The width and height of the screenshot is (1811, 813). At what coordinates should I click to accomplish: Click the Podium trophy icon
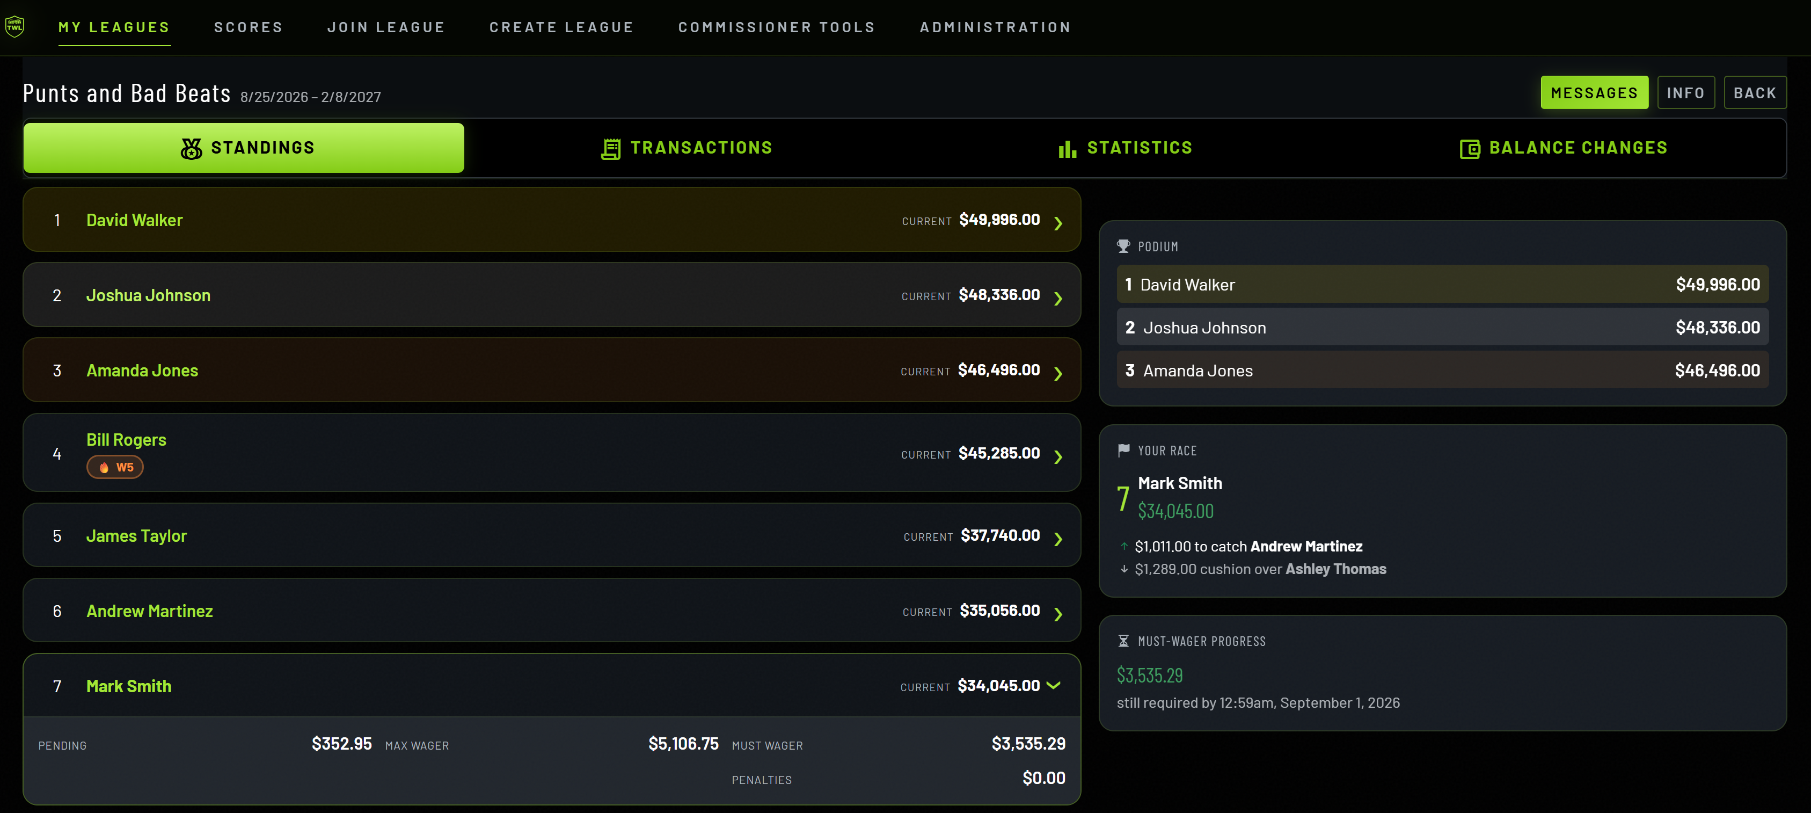pos(1123,246)
